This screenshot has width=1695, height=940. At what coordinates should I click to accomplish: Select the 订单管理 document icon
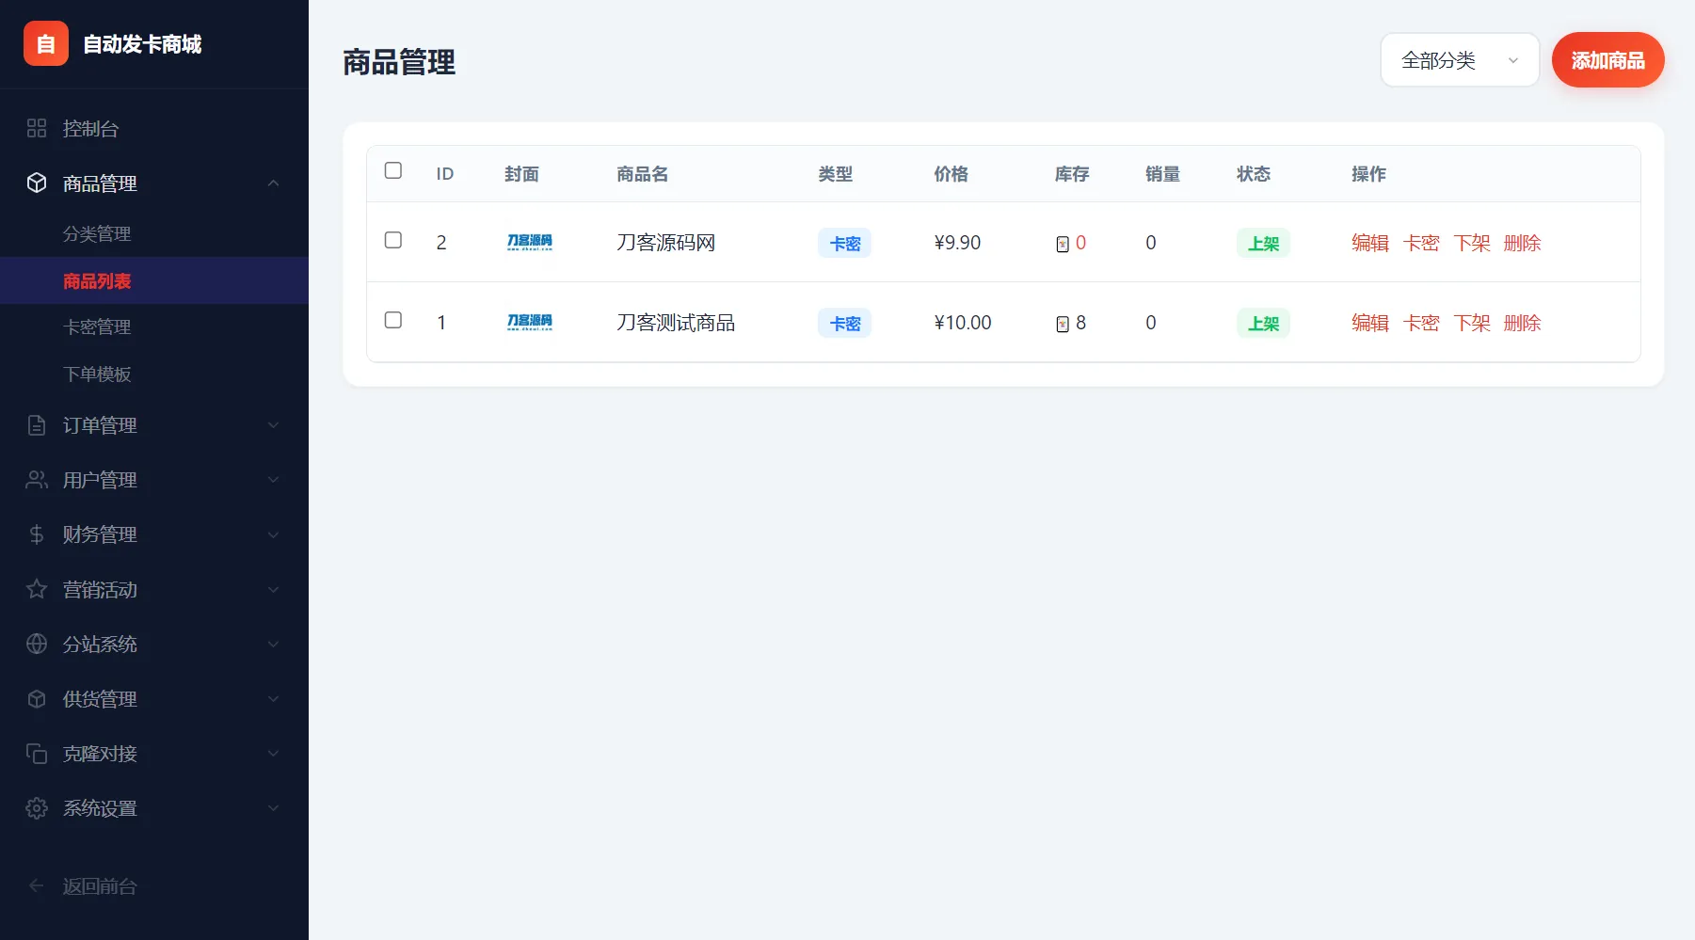[36, 424]
